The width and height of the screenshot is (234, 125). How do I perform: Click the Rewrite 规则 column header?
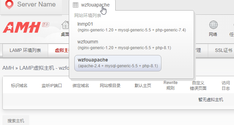click(x=170, y=85)
